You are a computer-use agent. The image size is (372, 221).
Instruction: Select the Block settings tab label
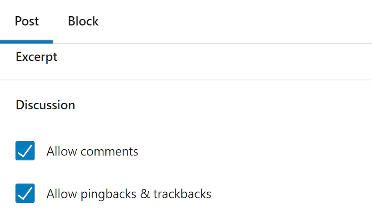[x=83, y=21]
